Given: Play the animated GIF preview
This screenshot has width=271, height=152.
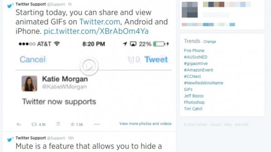Looking at the screenshot, I should (x=89, y=66).
